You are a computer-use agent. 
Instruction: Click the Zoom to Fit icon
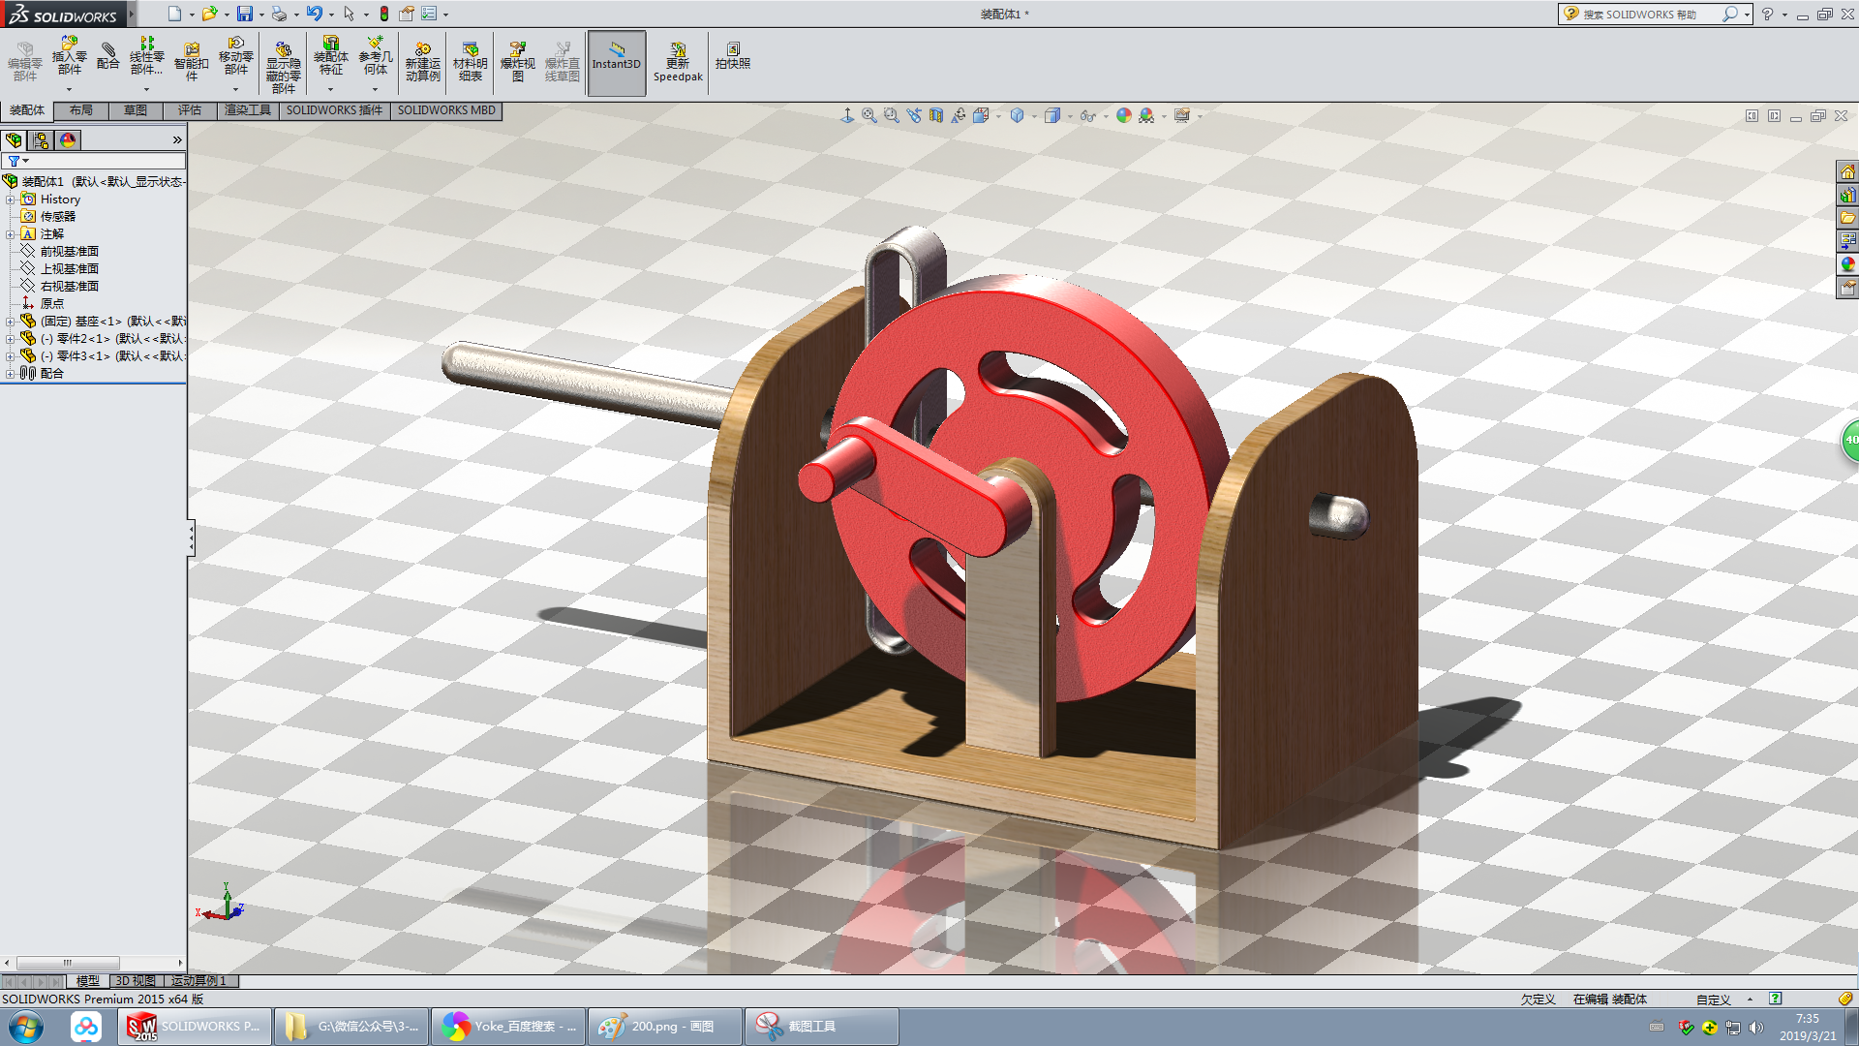[x=869, y=116]
